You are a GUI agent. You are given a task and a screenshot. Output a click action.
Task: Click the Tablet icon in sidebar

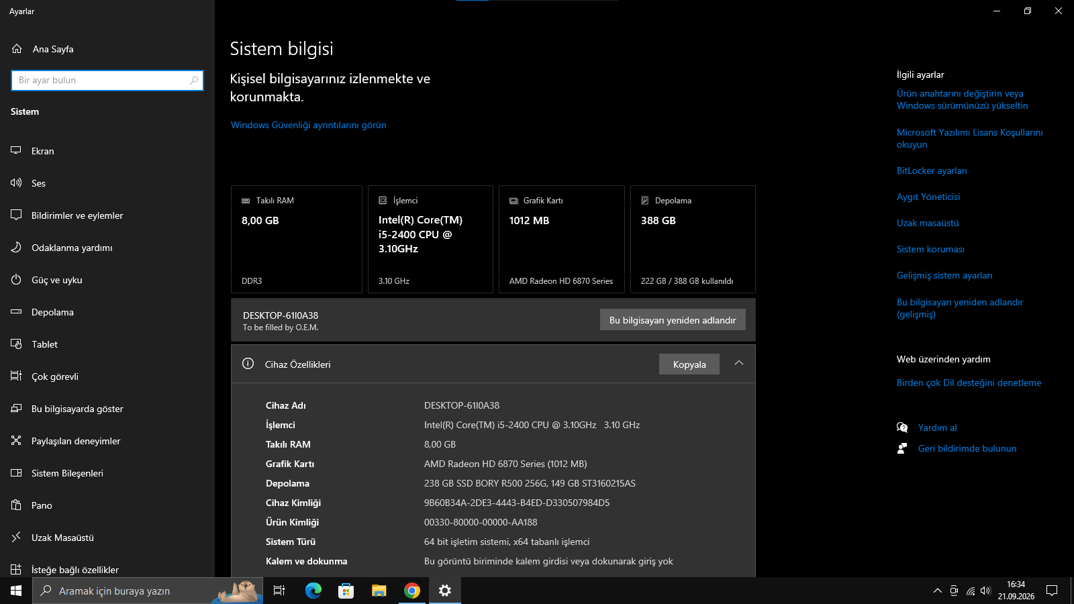tap(16, 344)
